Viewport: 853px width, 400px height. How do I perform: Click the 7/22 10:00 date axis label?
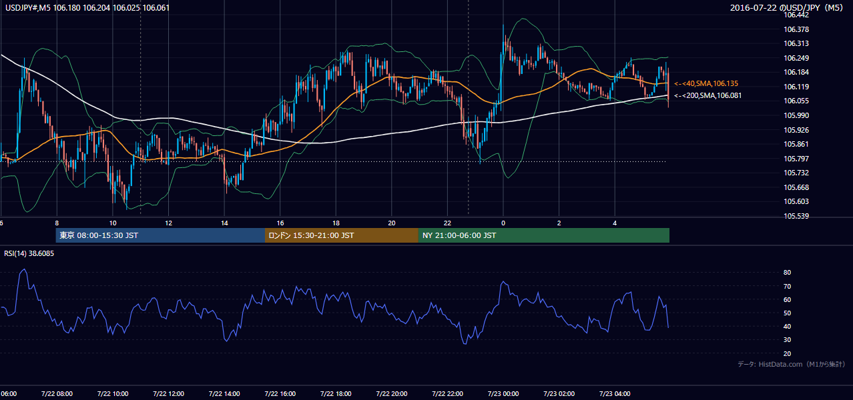coord(113,394)
